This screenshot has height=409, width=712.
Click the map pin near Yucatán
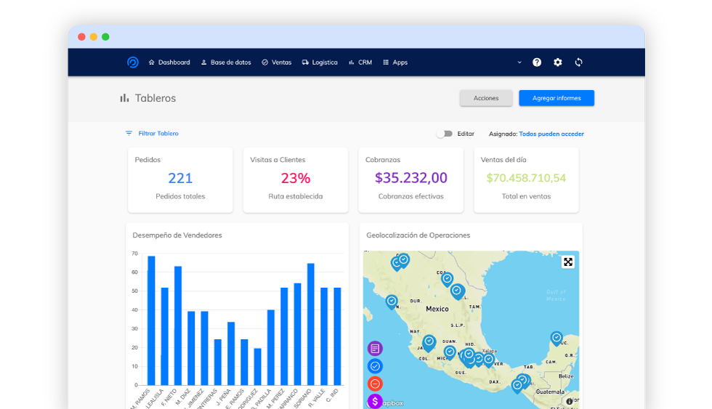point(557,339)
